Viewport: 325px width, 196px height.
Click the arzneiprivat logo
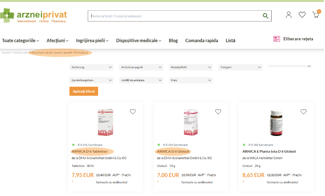coord(34,16)
